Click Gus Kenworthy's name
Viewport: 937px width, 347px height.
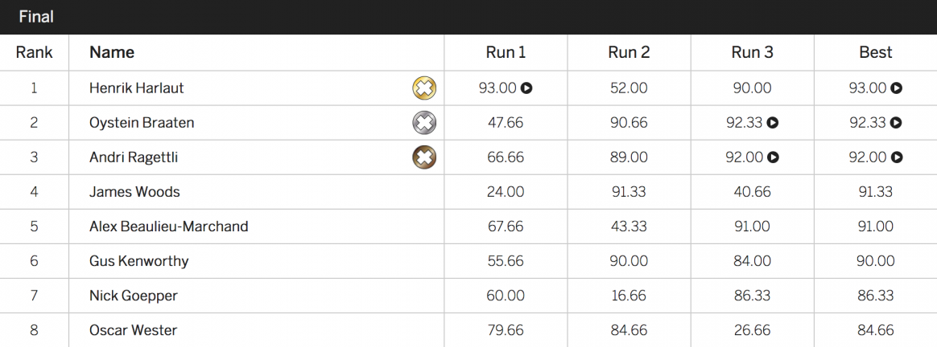tap(138, 261)
